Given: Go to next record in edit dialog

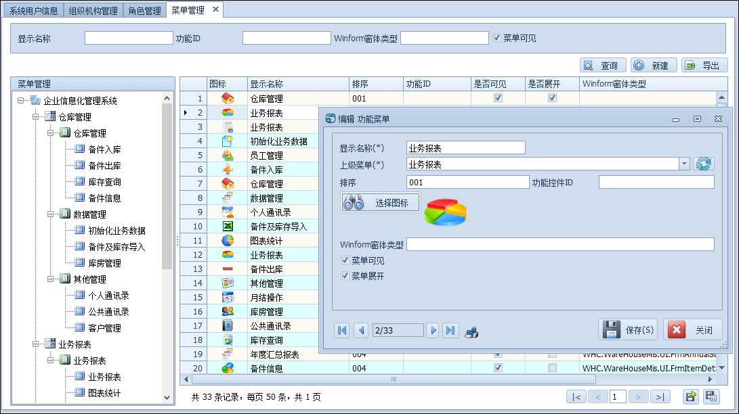Looking at the screenshot, I should coord(433,330).
